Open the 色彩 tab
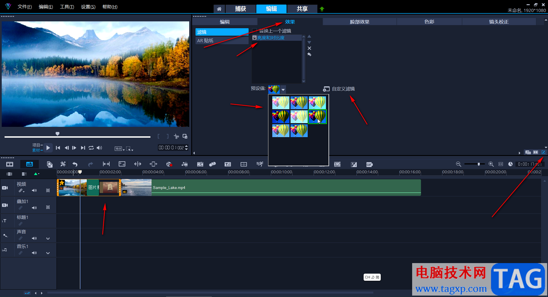This screenshot has height=297, width=548. (429, 22)
